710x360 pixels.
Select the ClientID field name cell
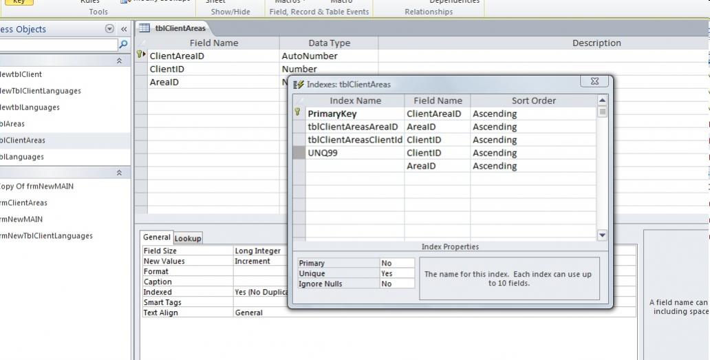pos(213,69)
